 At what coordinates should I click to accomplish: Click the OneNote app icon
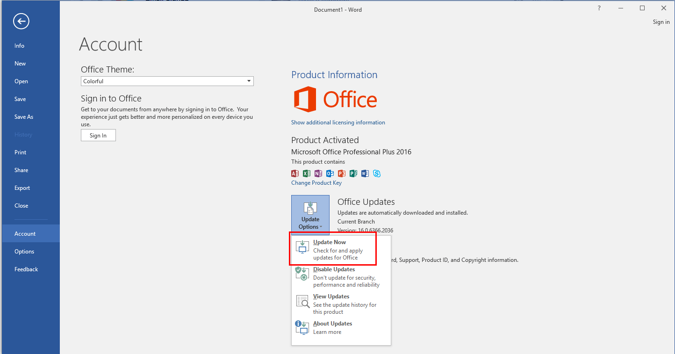[318, 173]
